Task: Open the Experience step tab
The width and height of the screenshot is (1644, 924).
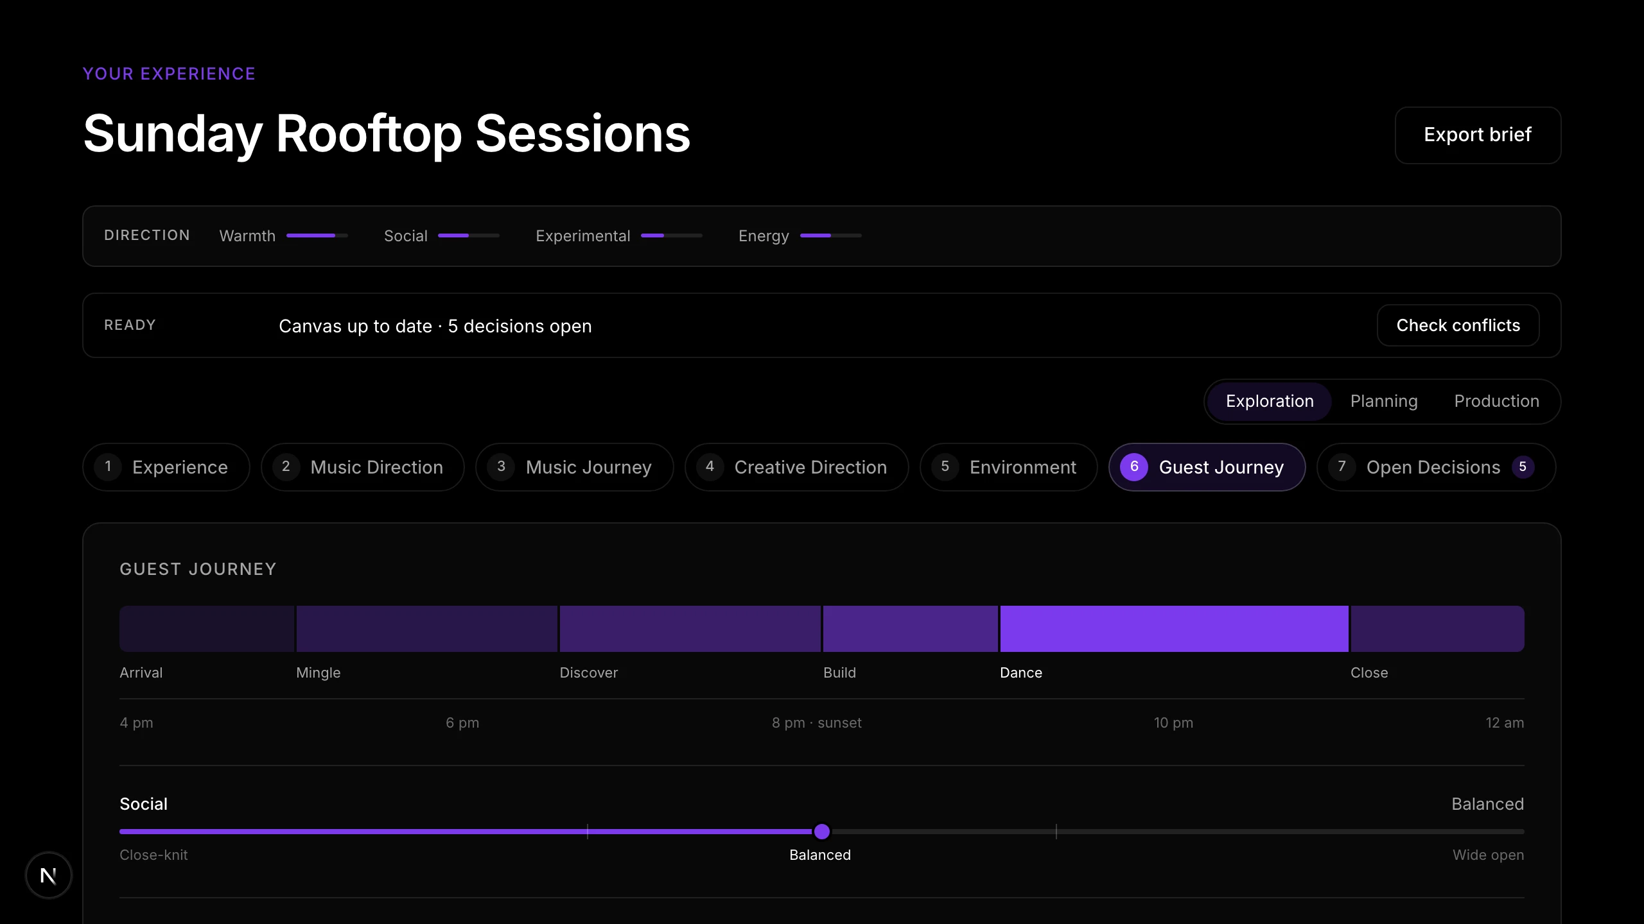Action: click(x=166, y=467)
